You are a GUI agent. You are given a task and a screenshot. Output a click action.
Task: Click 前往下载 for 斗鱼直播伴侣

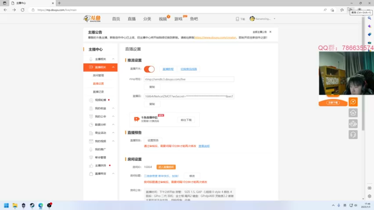186,120
